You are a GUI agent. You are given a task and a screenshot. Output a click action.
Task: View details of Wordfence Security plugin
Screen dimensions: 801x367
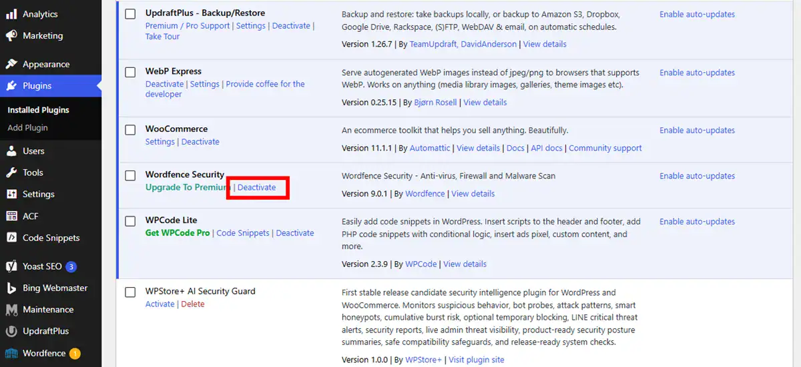pyautogui.click(x=473, y=194)
